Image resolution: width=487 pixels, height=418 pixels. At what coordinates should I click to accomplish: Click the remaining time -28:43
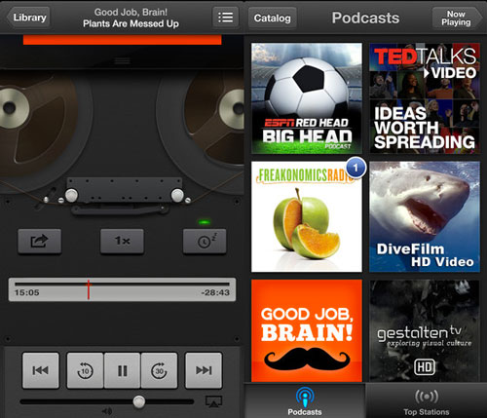pos(215,292)
